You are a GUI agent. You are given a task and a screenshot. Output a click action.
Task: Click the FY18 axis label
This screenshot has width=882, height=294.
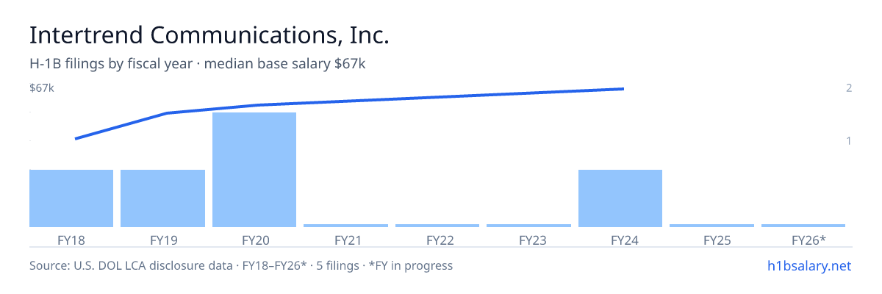pos(71,240)
